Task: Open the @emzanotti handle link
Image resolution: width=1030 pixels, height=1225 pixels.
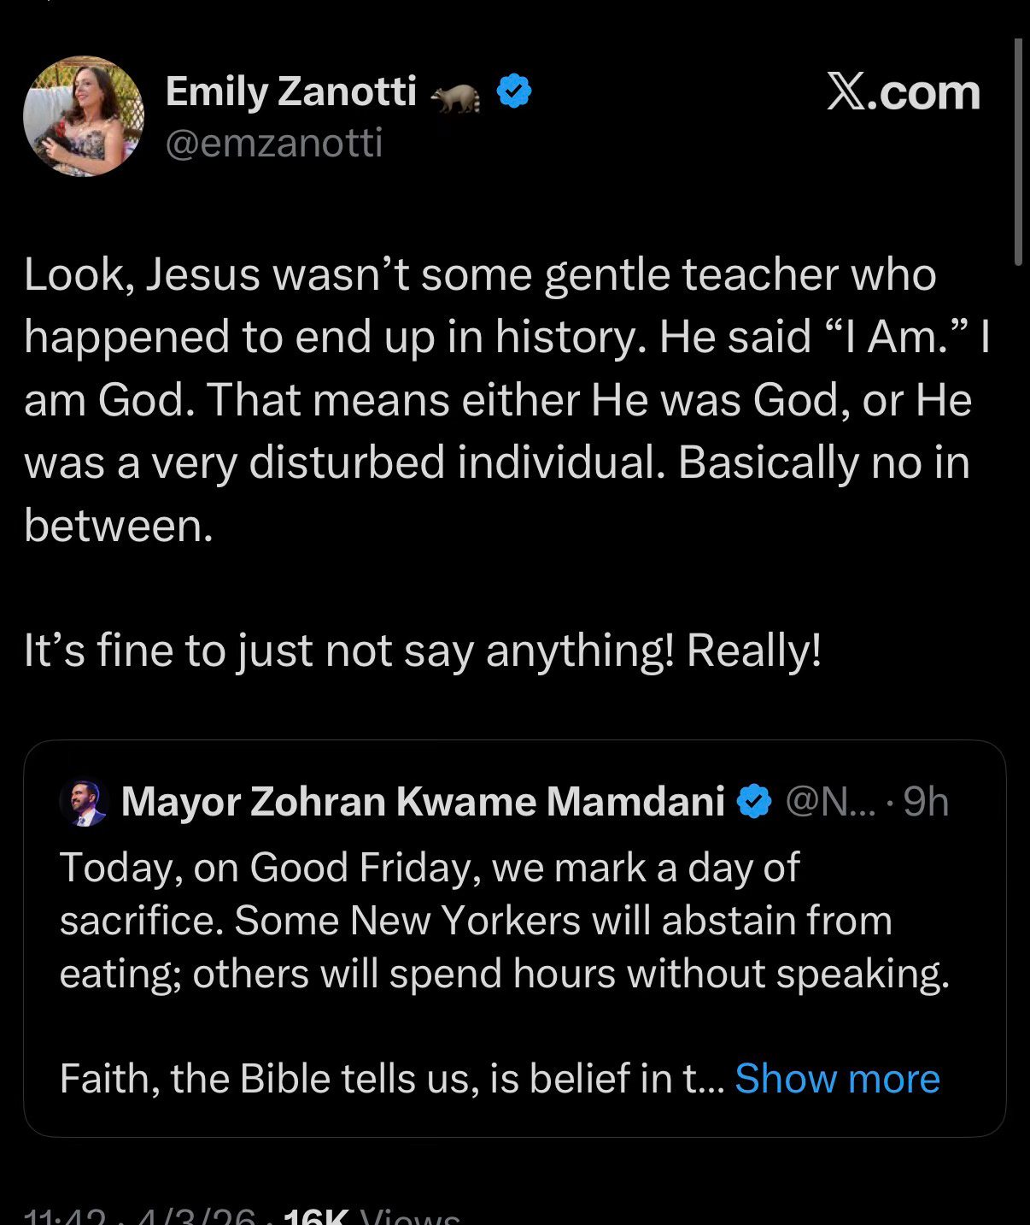Action: pyautogui.click(x=273, y=143)
